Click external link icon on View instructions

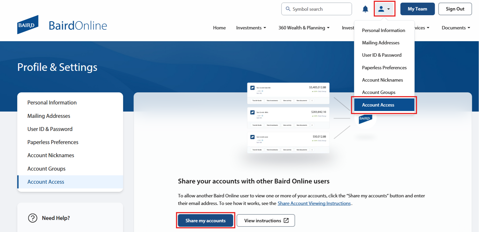tap(286, 220)
